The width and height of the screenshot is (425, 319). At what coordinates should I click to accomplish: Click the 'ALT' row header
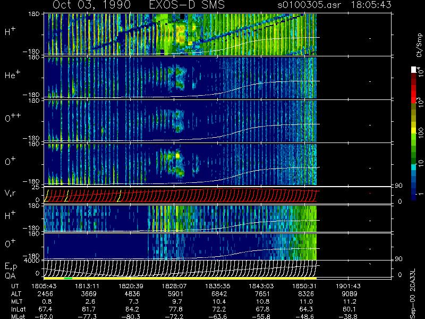pos(16,294)
